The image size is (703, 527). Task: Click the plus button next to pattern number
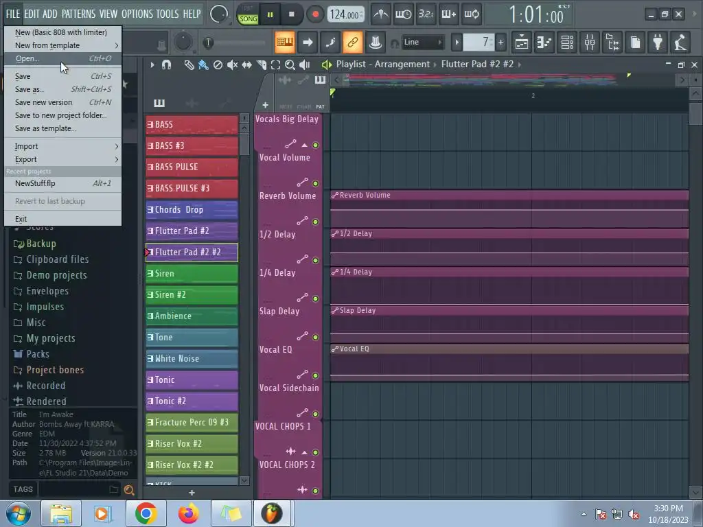(x=500, y=43)
